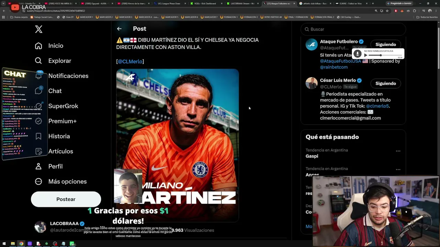The height and width of the screenshot is (247, 440).
Task: Click the Postear button
Action: [66, 199]
